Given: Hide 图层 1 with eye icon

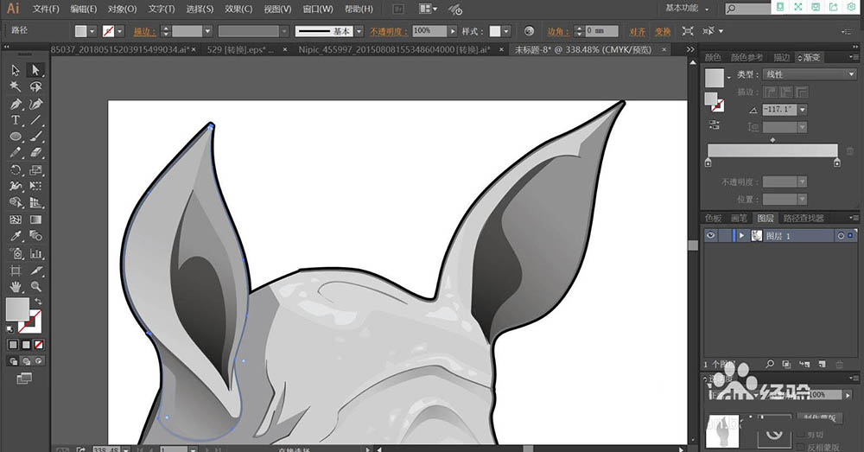Looking at the screenshot, I should click(x=711, y=235).
